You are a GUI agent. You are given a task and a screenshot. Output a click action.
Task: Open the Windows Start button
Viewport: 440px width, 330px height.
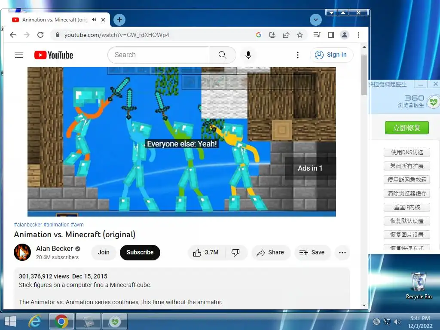10,321
